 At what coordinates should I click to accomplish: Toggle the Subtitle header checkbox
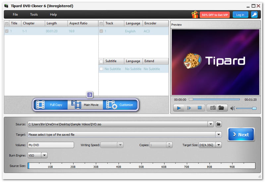101,61
